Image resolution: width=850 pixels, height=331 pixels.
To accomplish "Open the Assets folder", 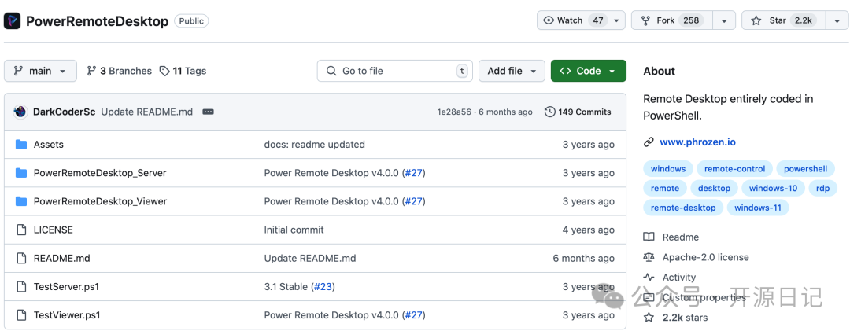I will 49,145.
